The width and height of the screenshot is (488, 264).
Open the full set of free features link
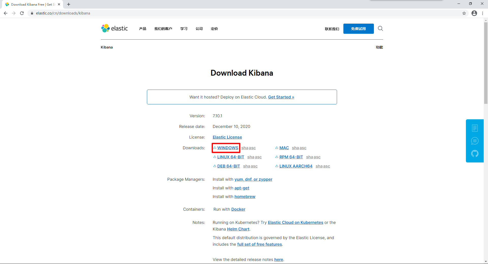tap(260, 244)
